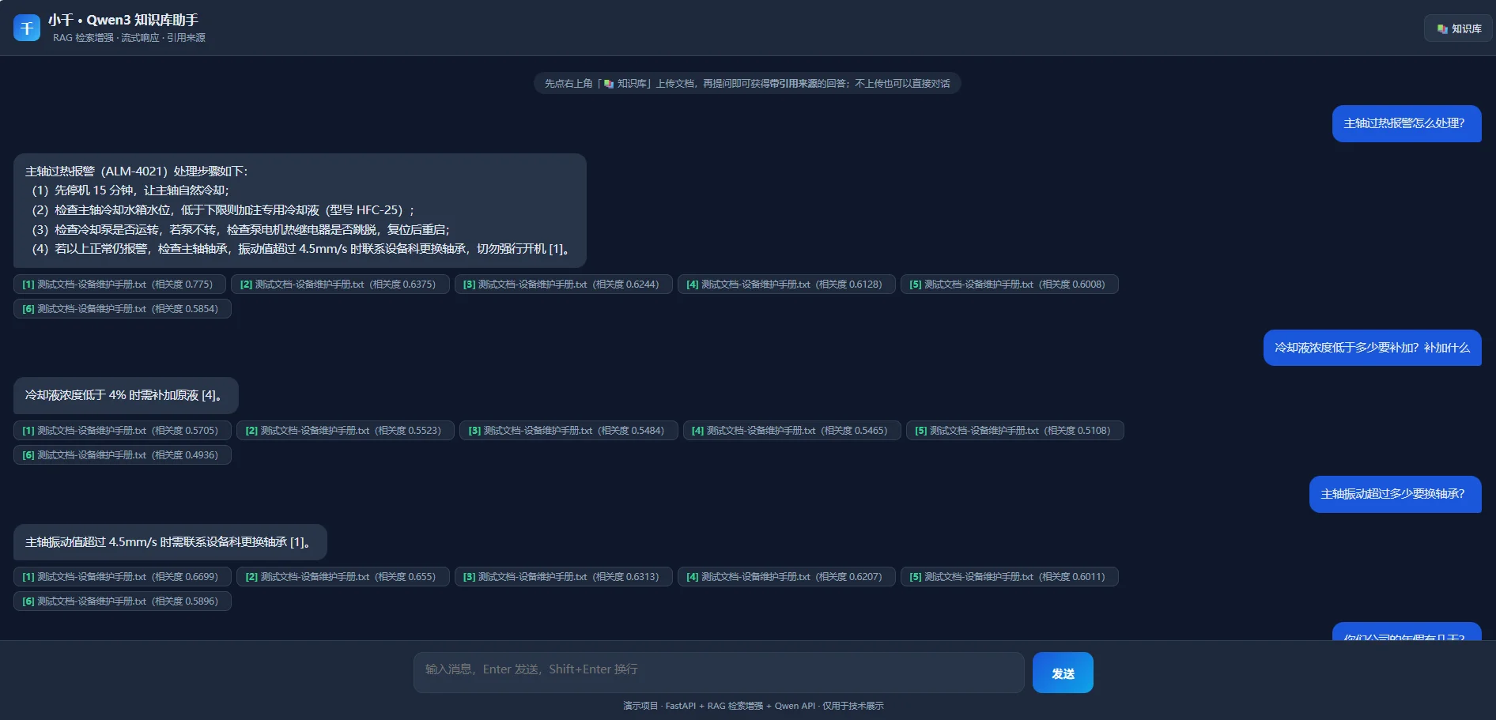Image resolution: width=1496 pixels, height=720 pixels.
Task: Click the answer bubble about 冷却液浓度低于 4%
Action: point(126,395)
